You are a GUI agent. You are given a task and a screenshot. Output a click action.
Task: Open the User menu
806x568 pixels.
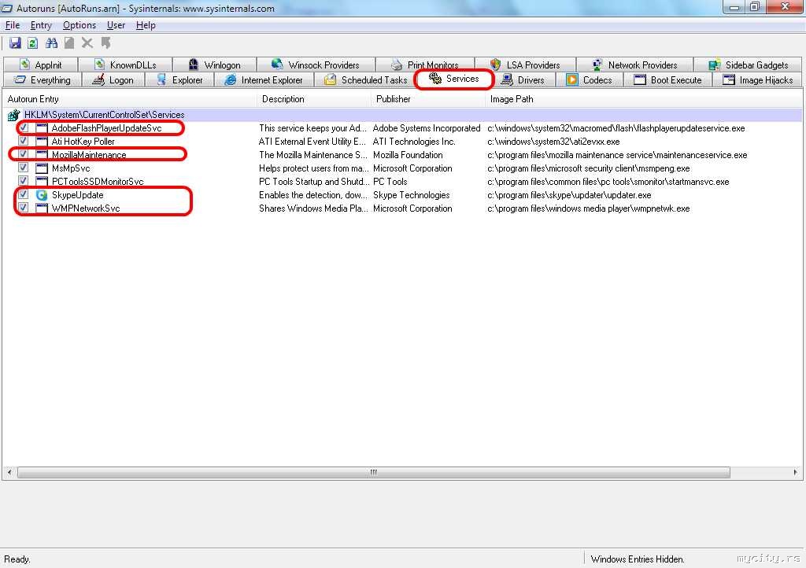tap(116, 25)
